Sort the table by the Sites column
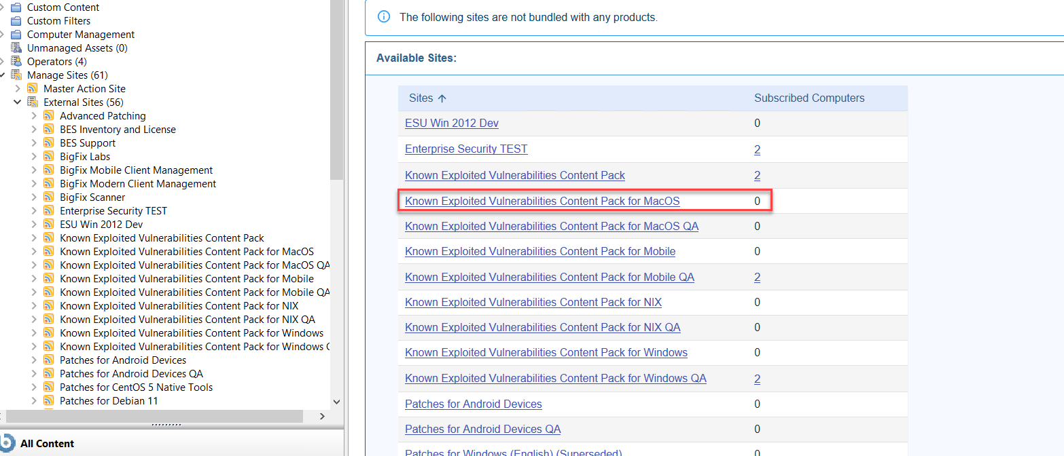 coord(427,98)
